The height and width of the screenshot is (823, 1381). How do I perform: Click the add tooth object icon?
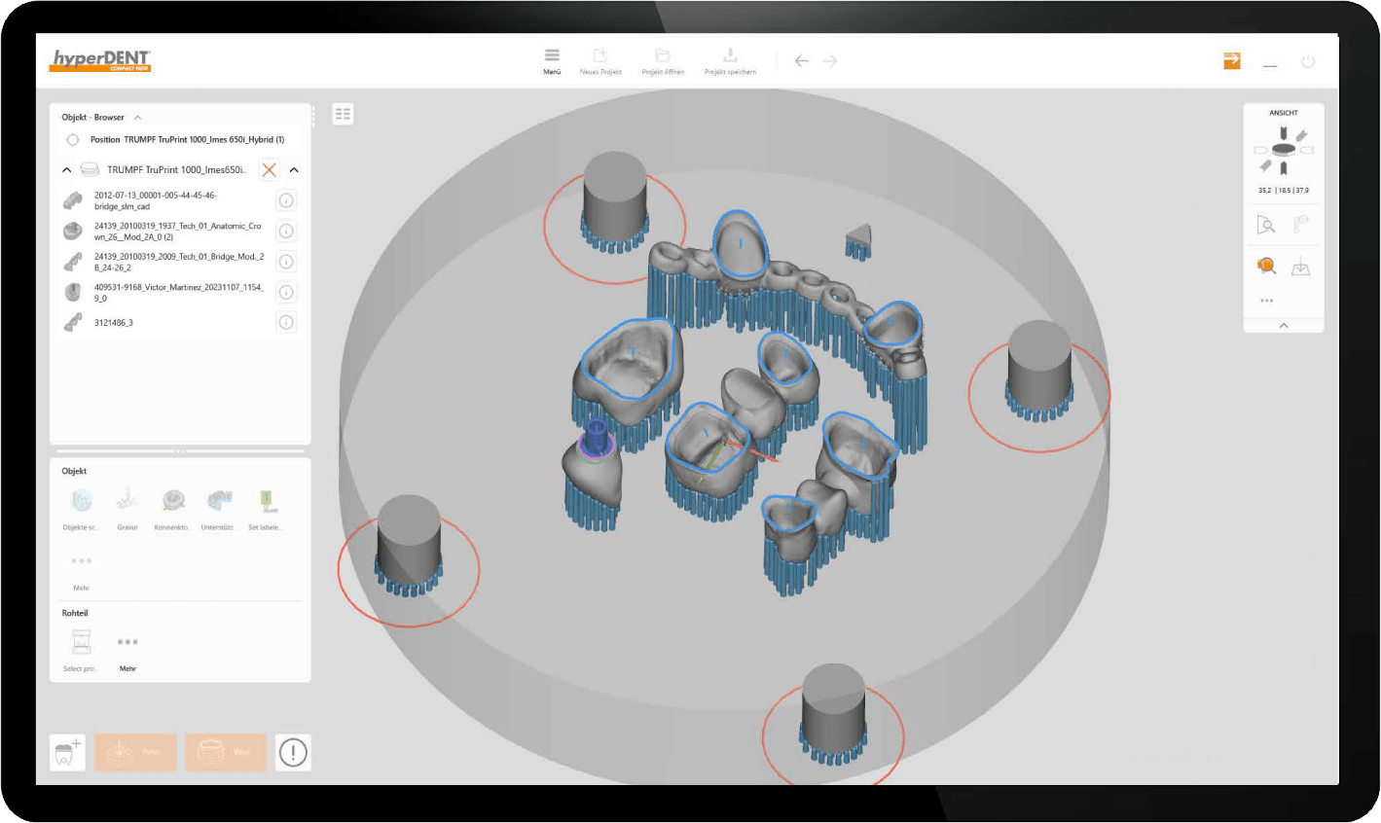(x=67, y=753)
